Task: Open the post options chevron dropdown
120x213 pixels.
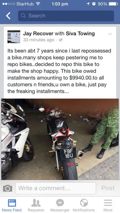Action: [110, 34]
